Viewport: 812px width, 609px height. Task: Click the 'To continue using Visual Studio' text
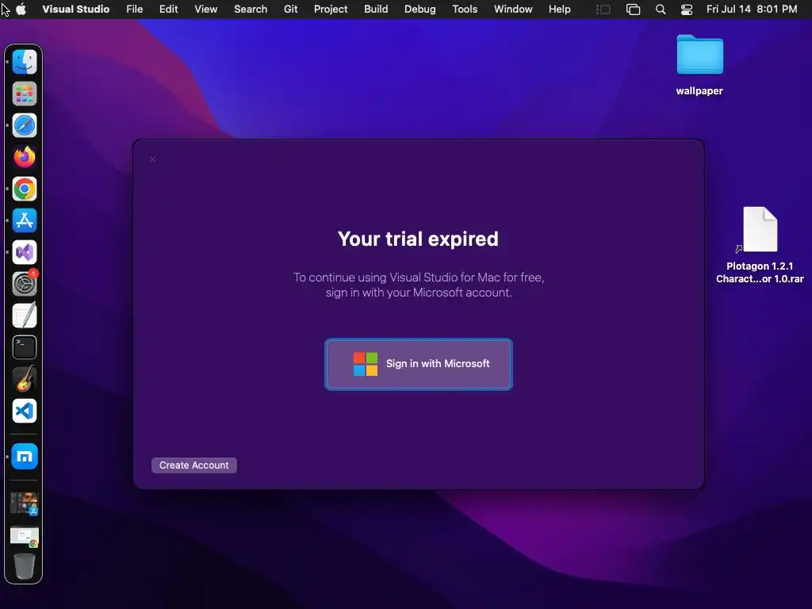click(x=419, y=285)
